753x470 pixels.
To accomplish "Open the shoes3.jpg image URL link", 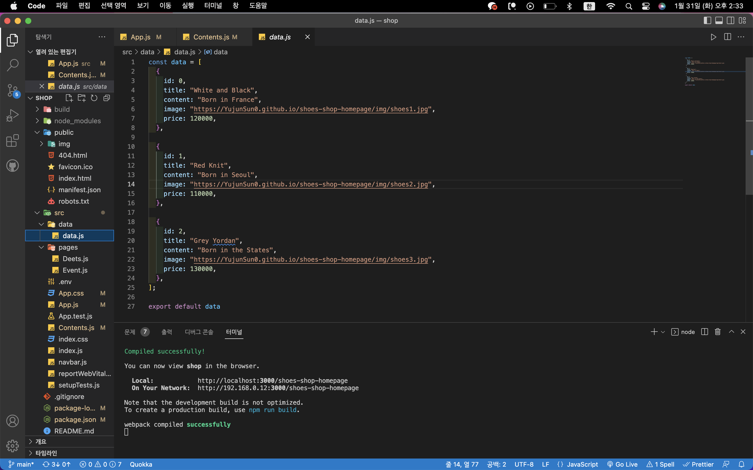I will (x=311, y=260).
